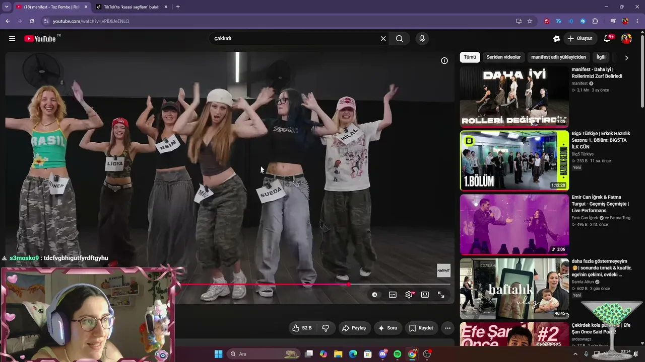Ask about the video with Soru
This screenshot has height=362, width=645.
(388, 328)
